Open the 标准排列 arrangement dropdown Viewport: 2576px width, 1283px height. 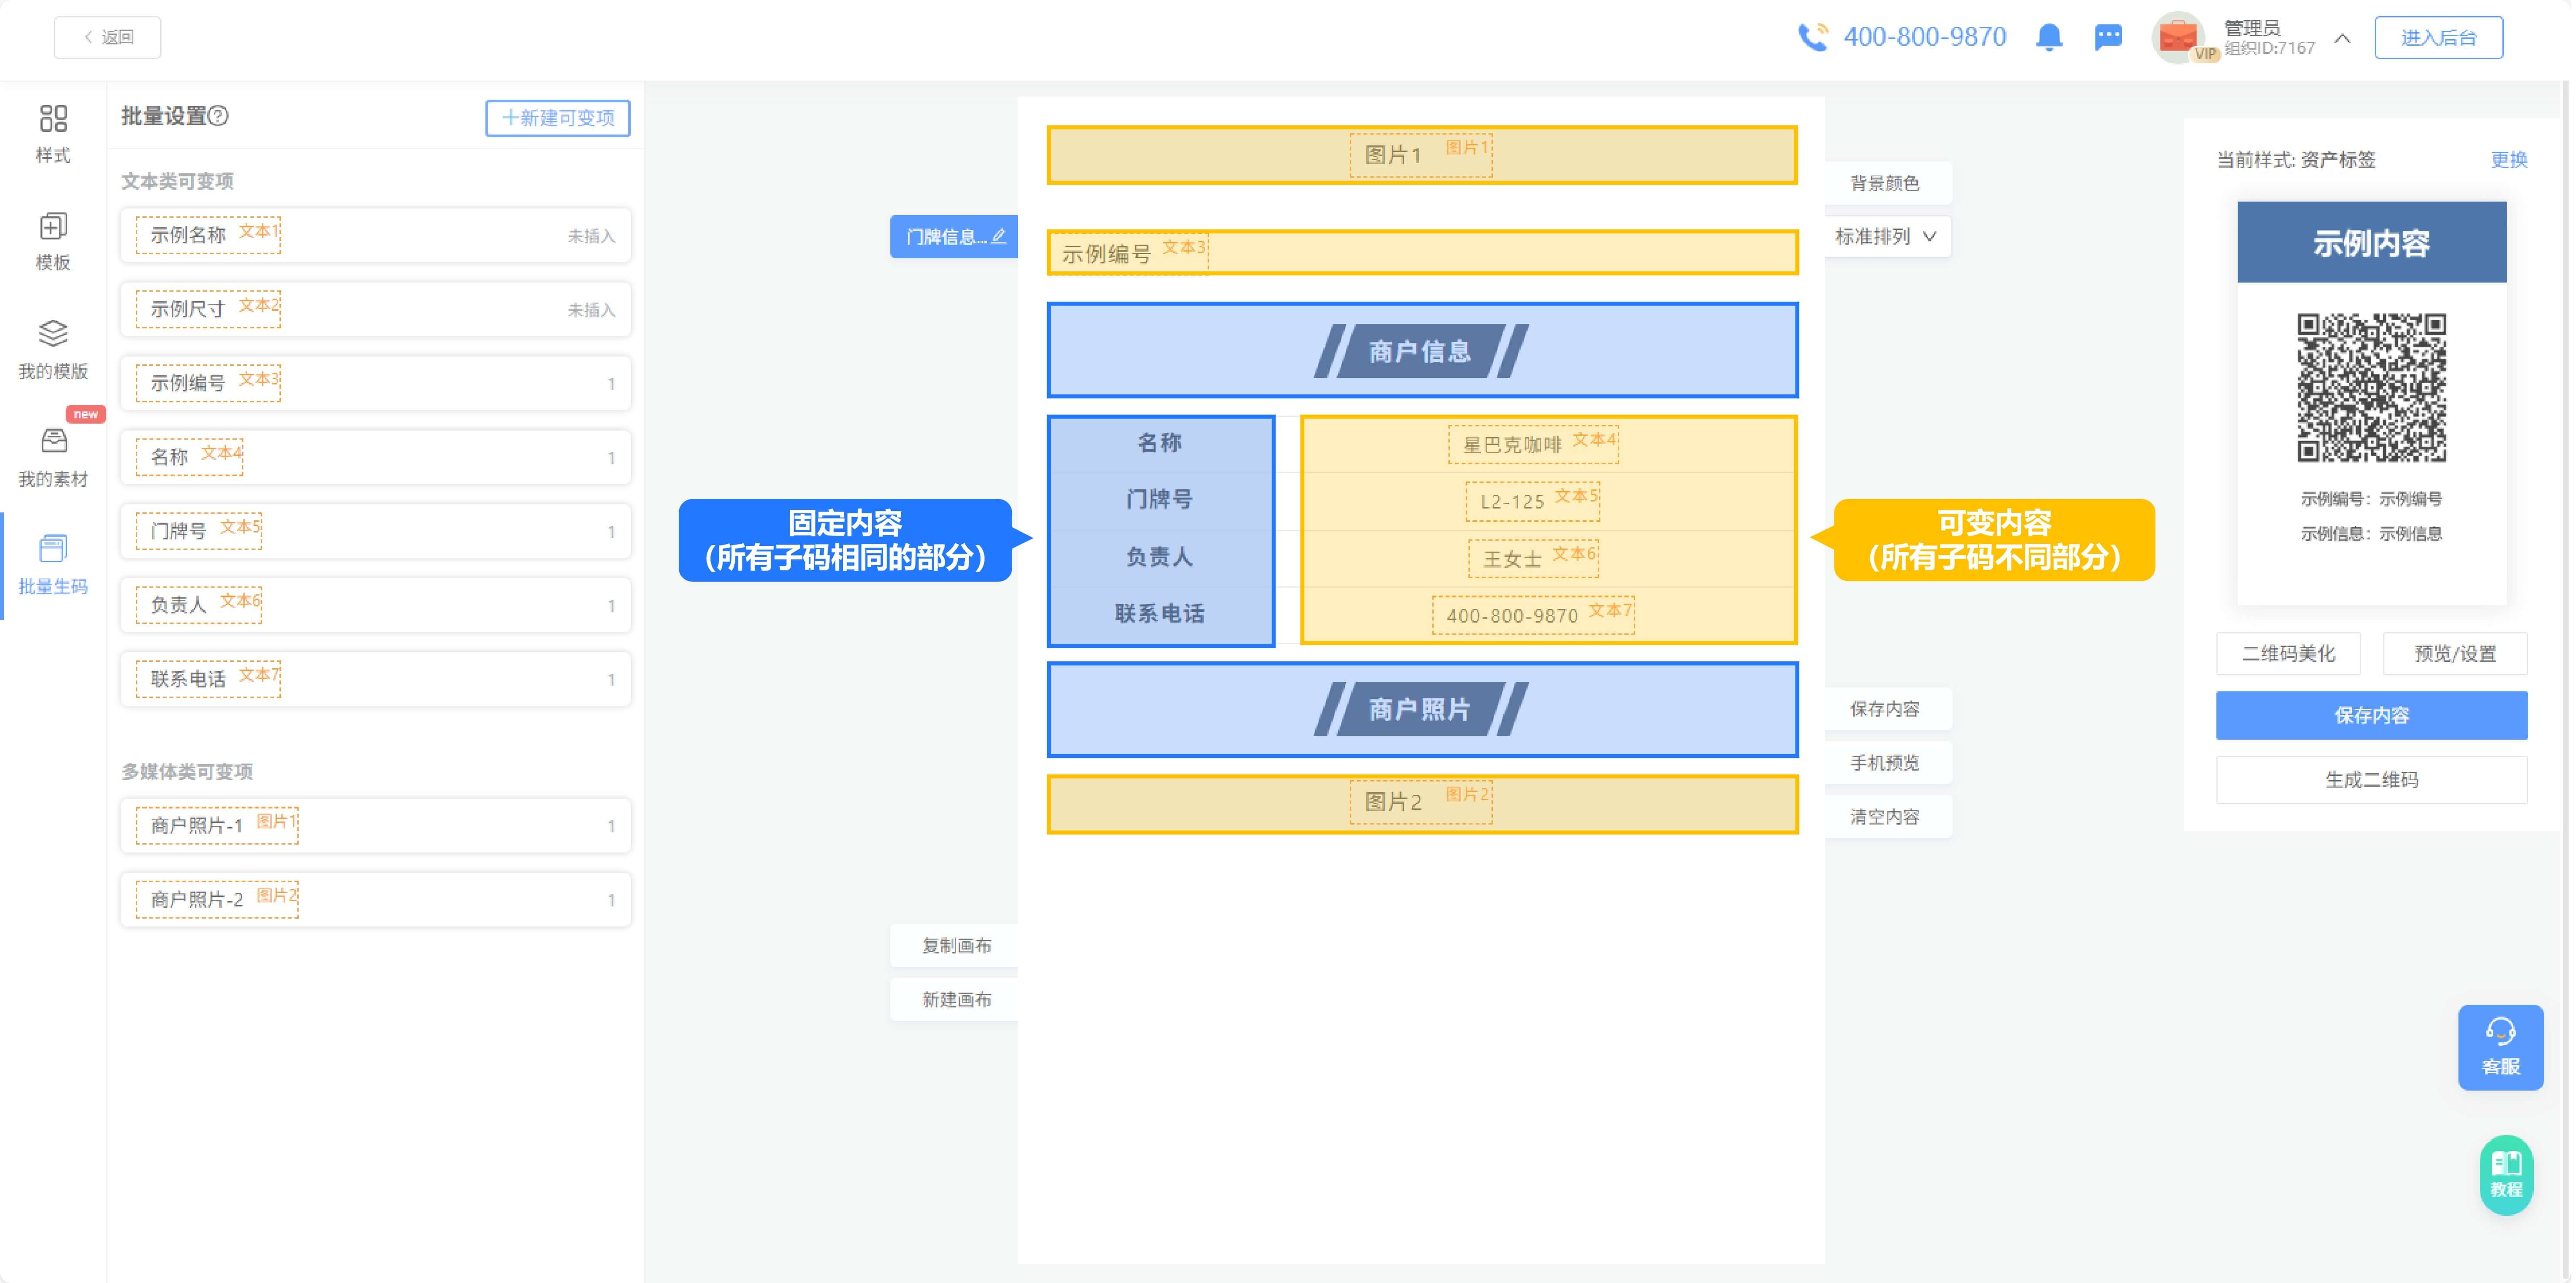tap(1886, 236)
